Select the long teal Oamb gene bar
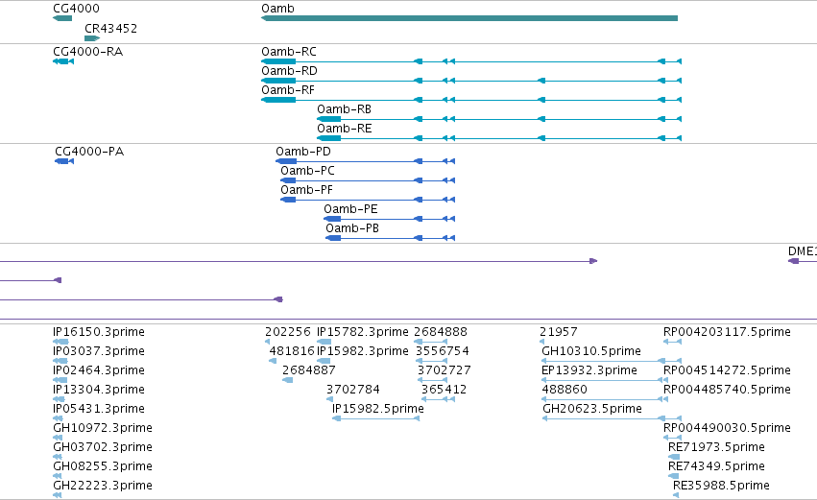817x500 pixels. tap(469, 18)
